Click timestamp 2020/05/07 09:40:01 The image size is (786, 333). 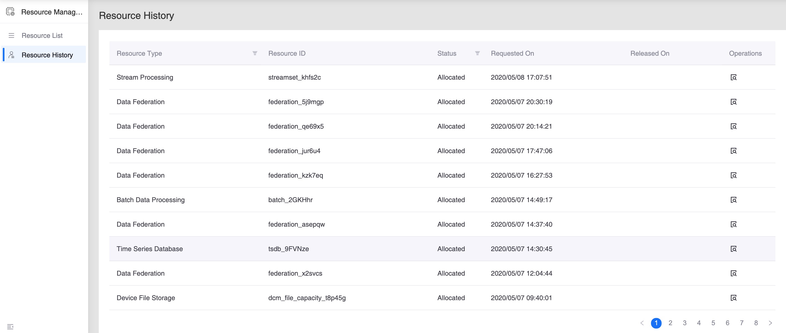pos(521,298)
